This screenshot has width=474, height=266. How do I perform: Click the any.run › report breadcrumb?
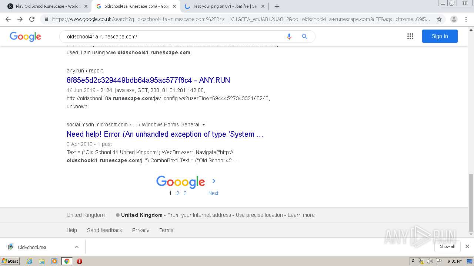85,71
